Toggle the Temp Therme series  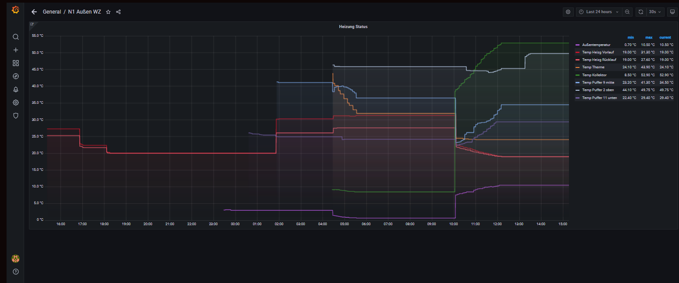(593, 67)
